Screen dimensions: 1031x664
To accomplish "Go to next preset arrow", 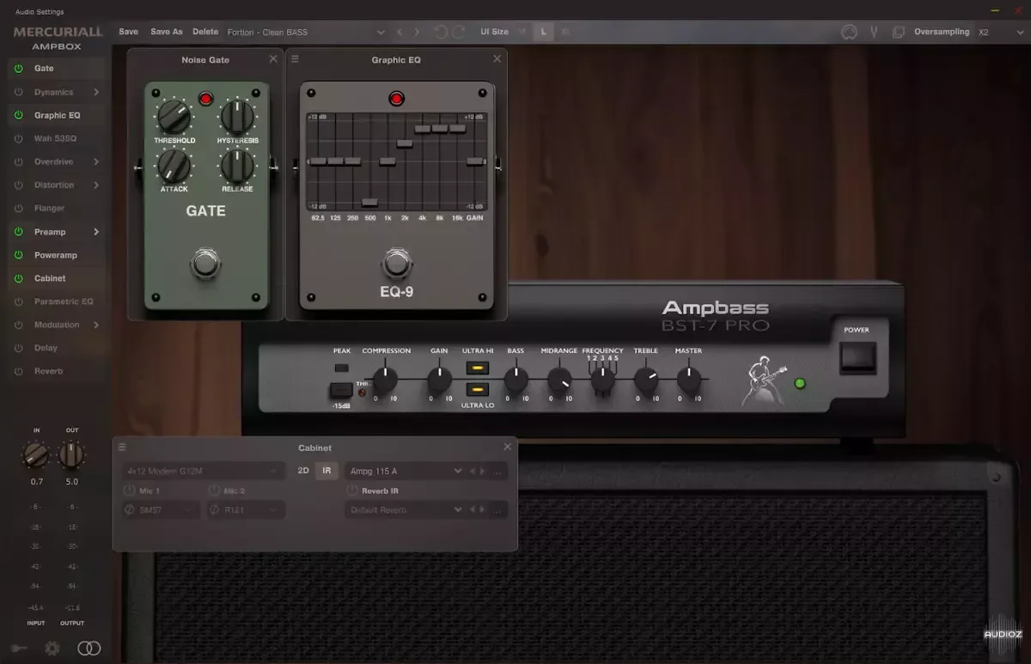I will [417, 32].
